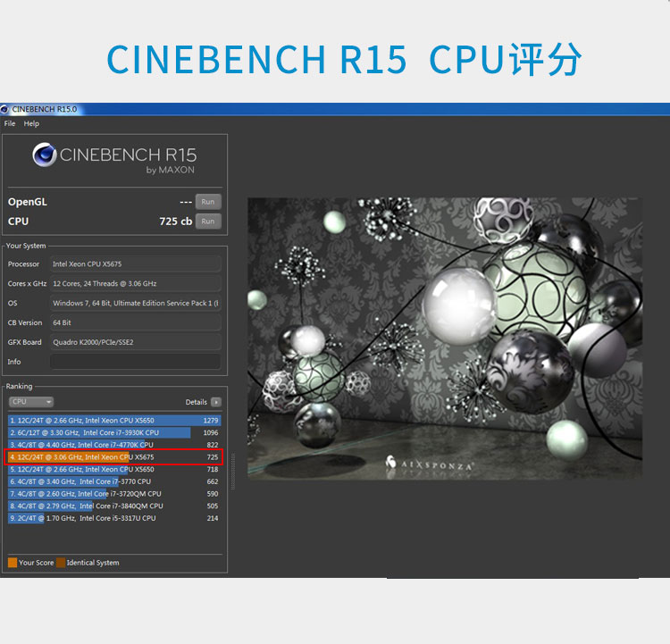
Task: Click the Info text field
Action: [136, 362]
